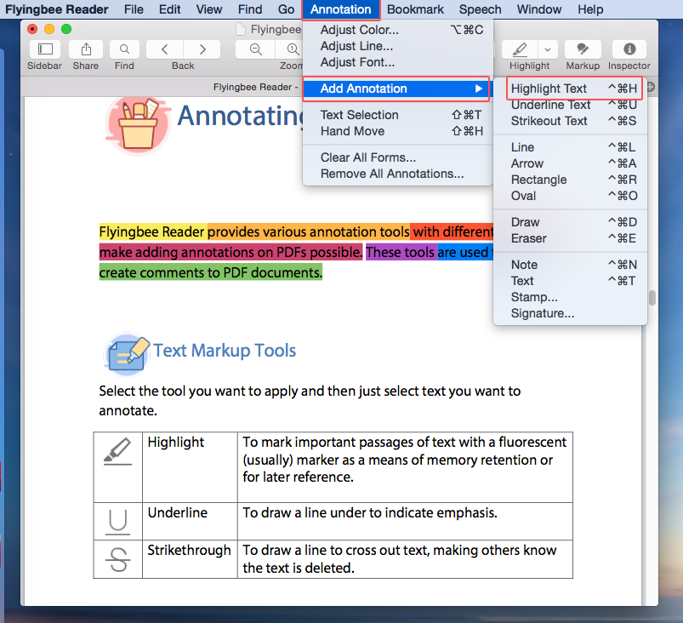Open the File menu
The image size is (683, 623).
point(134,9)
